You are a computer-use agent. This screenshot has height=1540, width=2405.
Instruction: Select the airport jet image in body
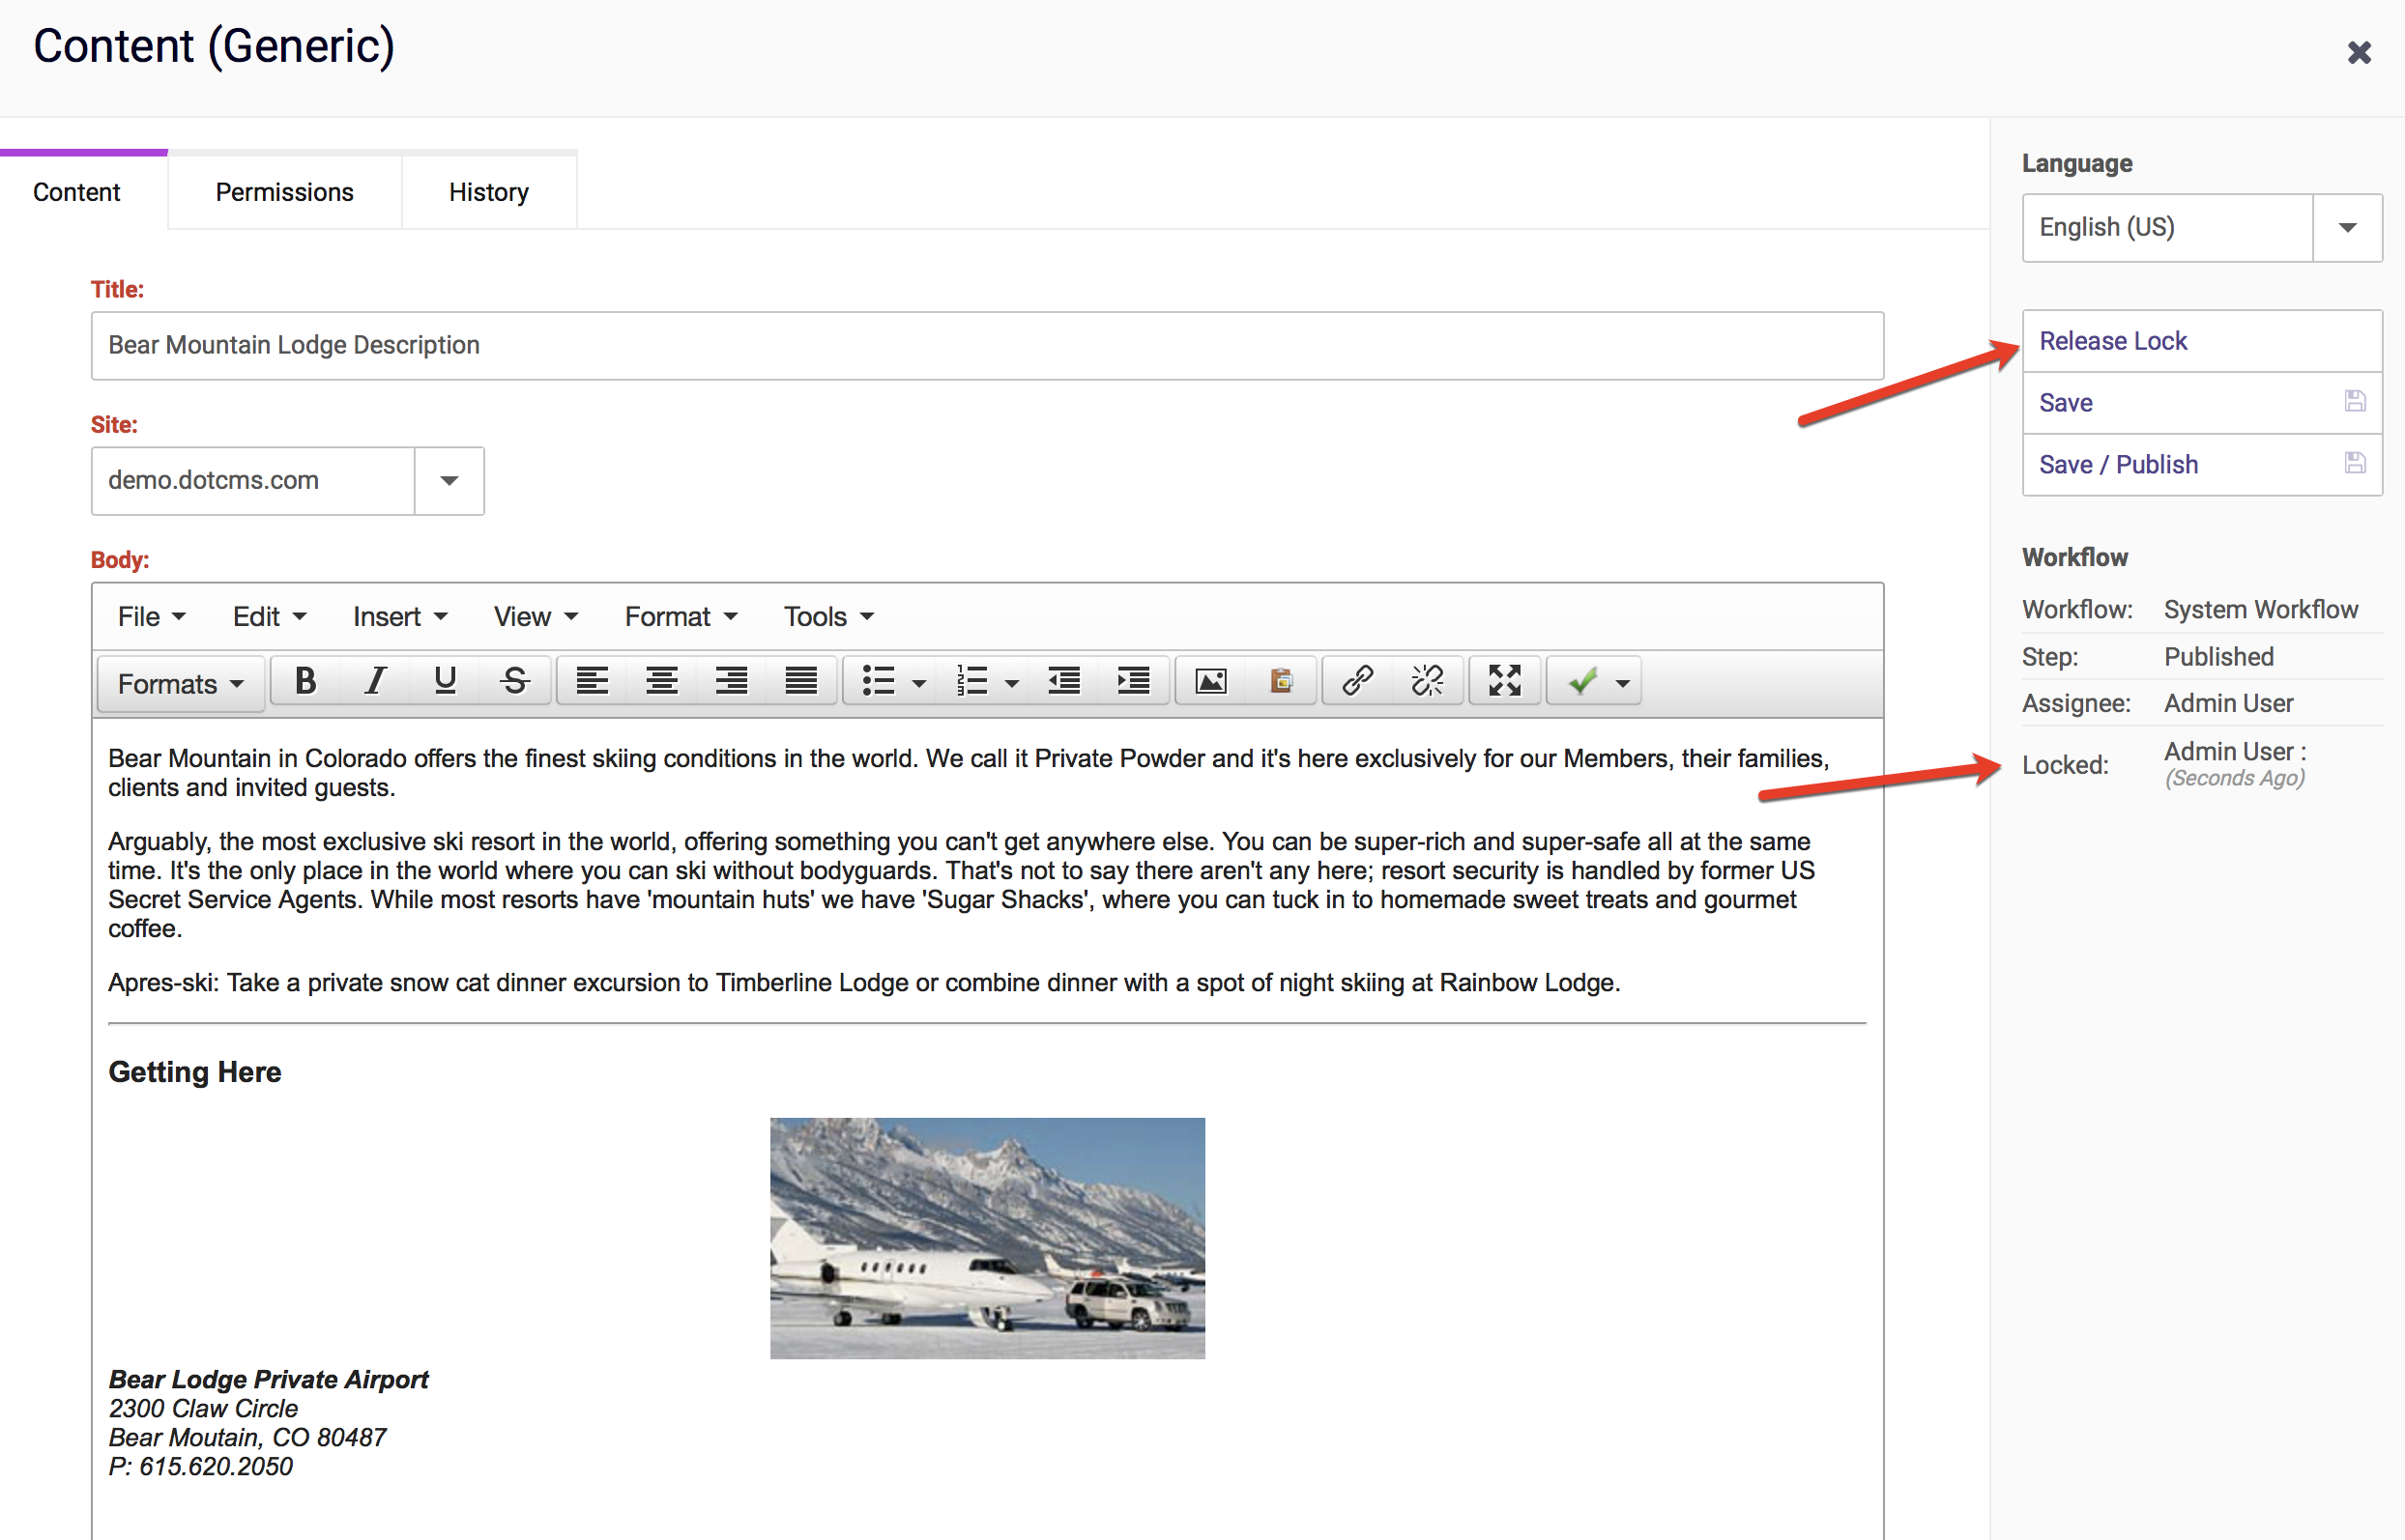pos(987,1238)
